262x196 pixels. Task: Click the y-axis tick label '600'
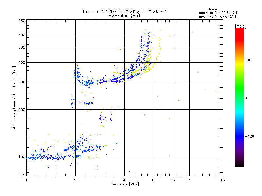coord(22,35)
